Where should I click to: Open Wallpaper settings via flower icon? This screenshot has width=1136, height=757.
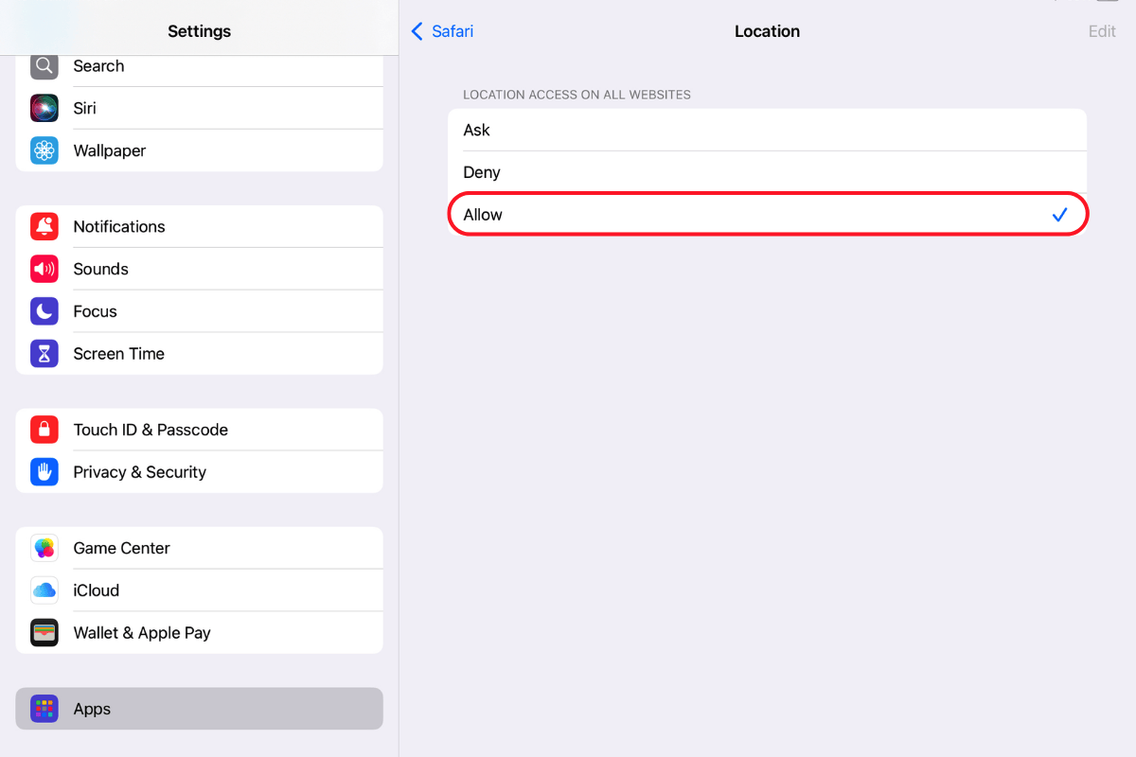(x=44, y=150)
